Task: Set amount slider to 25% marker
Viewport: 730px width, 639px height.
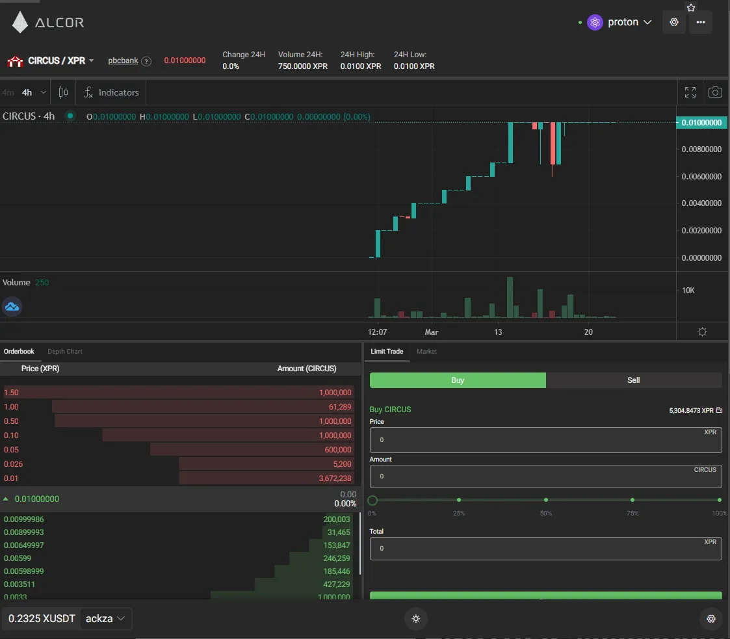Action: coord(458,500)
